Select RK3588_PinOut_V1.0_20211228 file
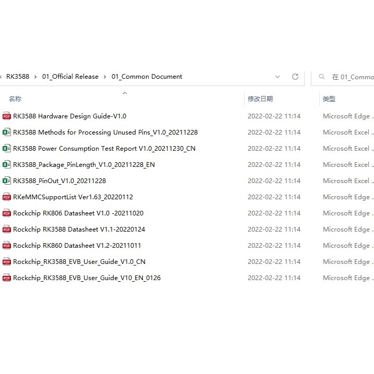The height and width of the screenshot is (374, 374). (x=59, y=181)
